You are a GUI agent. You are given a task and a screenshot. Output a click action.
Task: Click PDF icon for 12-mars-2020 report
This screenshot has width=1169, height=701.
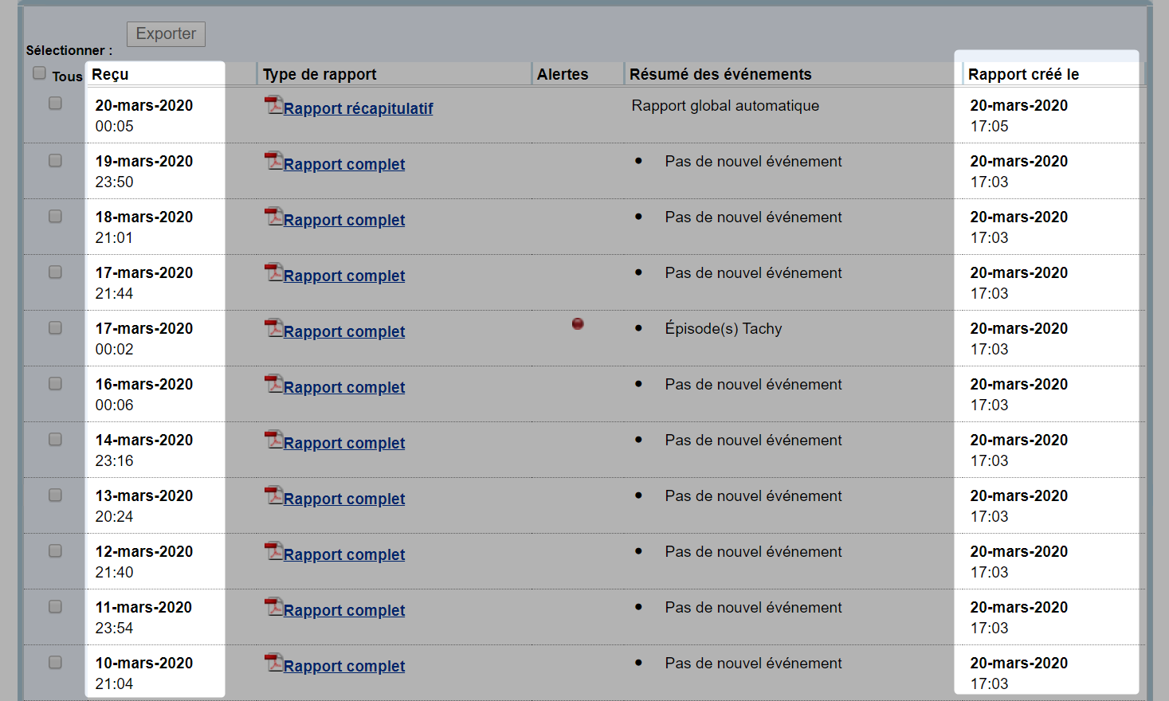point(273,551)
